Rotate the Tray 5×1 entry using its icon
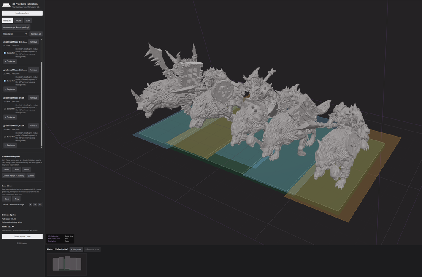The image size is (422, 277). [x=35, y=204]
